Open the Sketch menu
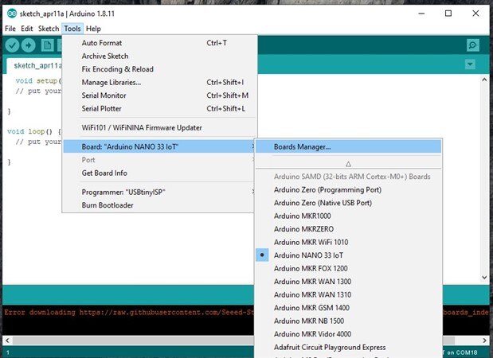The width and height of the screenshot is (493, 358). pos(49,29)
